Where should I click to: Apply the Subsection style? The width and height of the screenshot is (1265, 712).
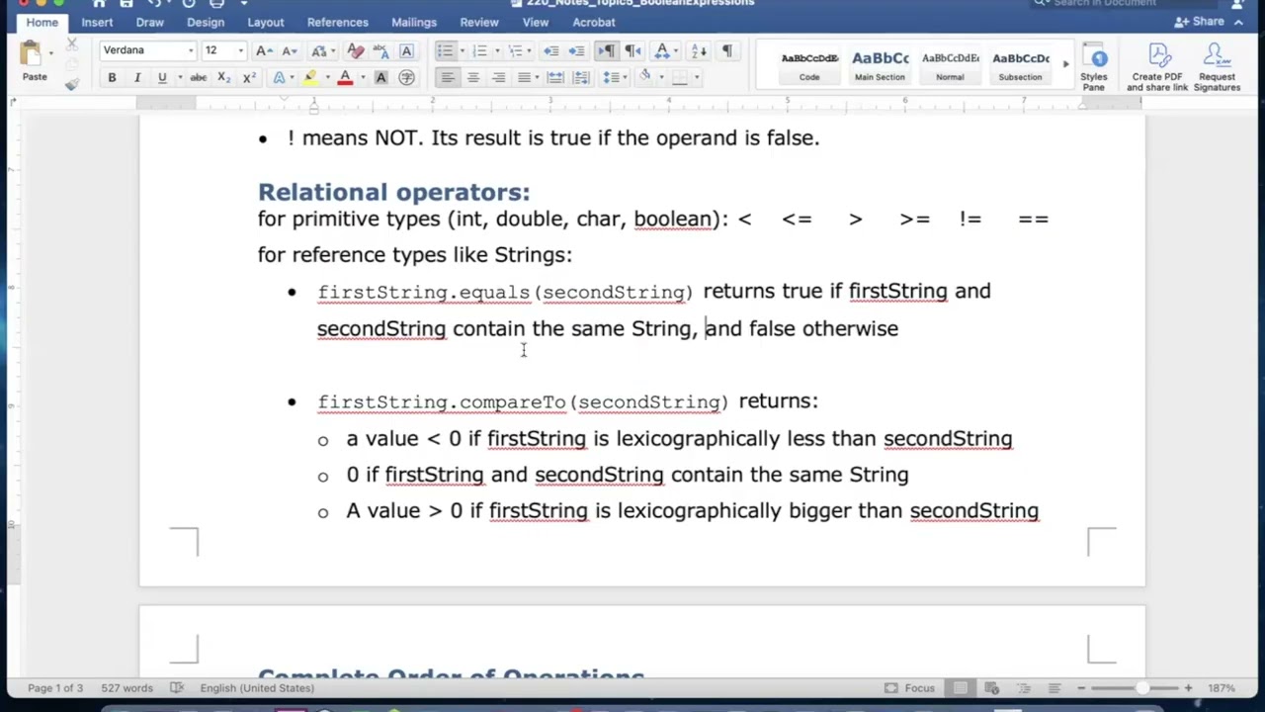tap(1020, 66)
